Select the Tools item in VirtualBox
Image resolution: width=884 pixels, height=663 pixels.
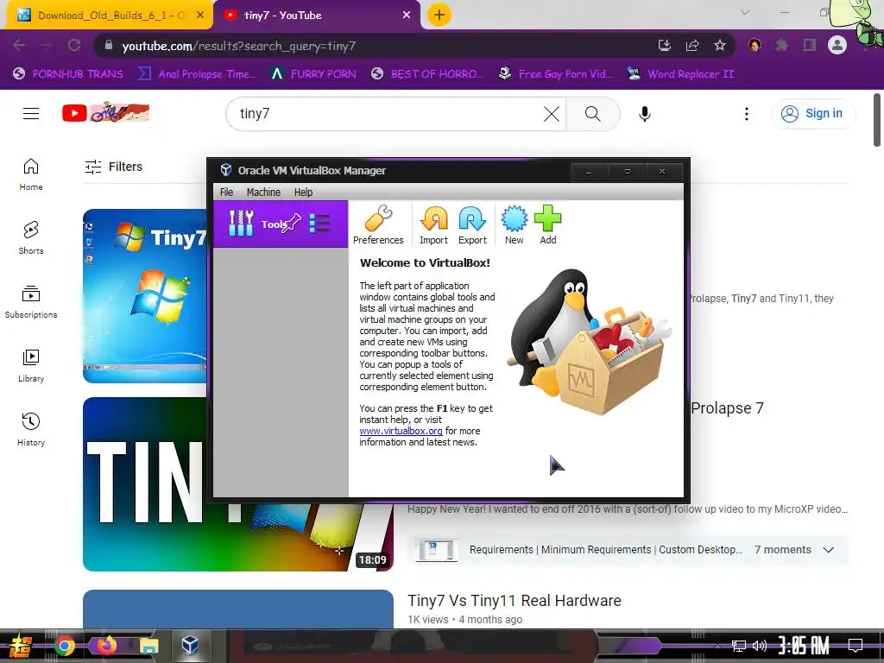pyautogui.click(x=281, y=224)
